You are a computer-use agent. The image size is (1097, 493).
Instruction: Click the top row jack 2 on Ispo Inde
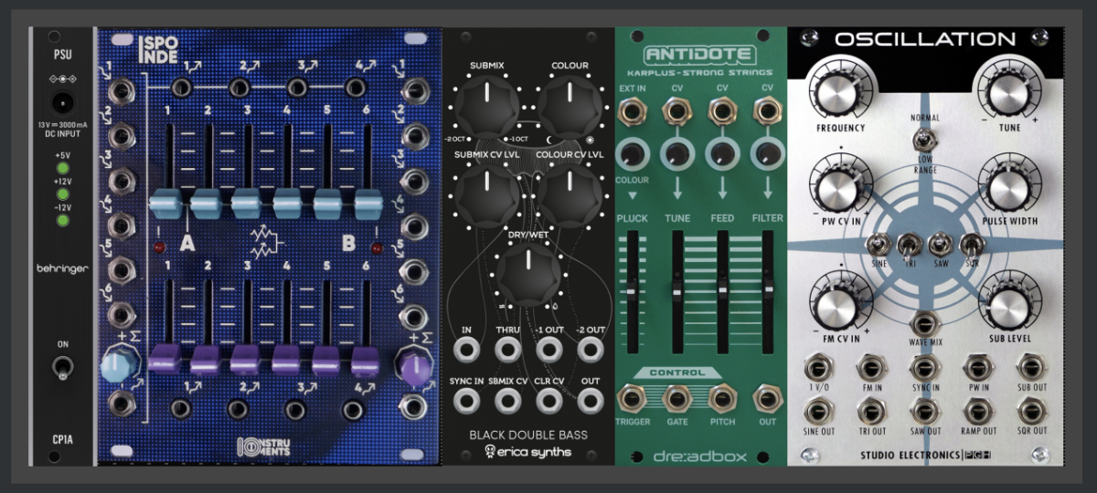pyautogui.click(x=240, y=88)
